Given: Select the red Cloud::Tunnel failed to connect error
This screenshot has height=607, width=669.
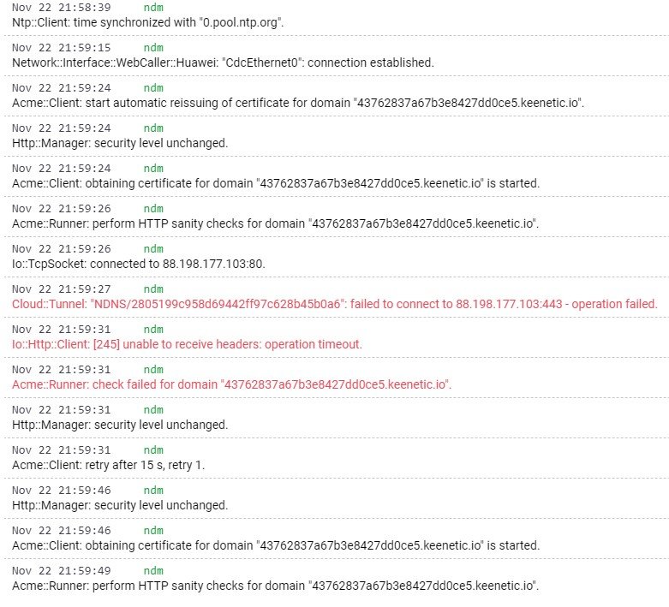Looking at the screenshot, I should [x=334, y=304].
